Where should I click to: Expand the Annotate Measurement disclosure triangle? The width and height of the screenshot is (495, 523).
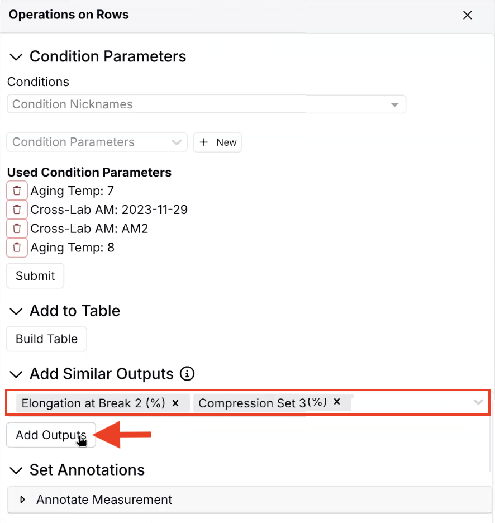click(x=23, y=500)
